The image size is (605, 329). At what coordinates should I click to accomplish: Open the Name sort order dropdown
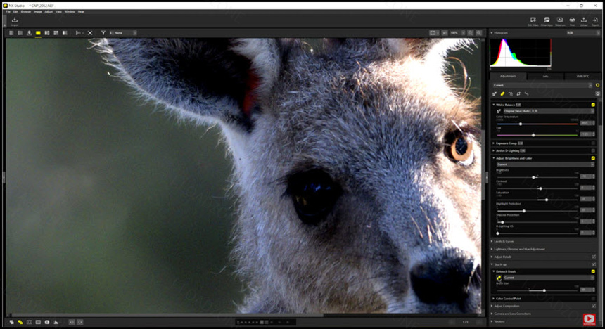(x=123, y=33)
